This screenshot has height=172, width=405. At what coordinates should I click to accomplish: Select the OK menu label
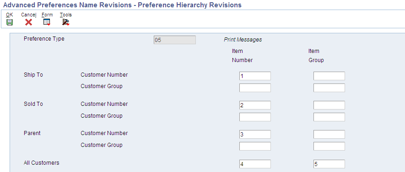tap(10, 15)
